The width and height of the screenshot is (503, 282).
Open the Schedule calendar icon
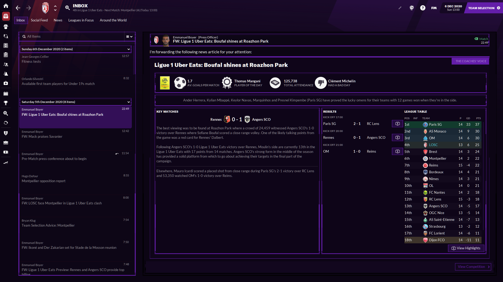6,94
